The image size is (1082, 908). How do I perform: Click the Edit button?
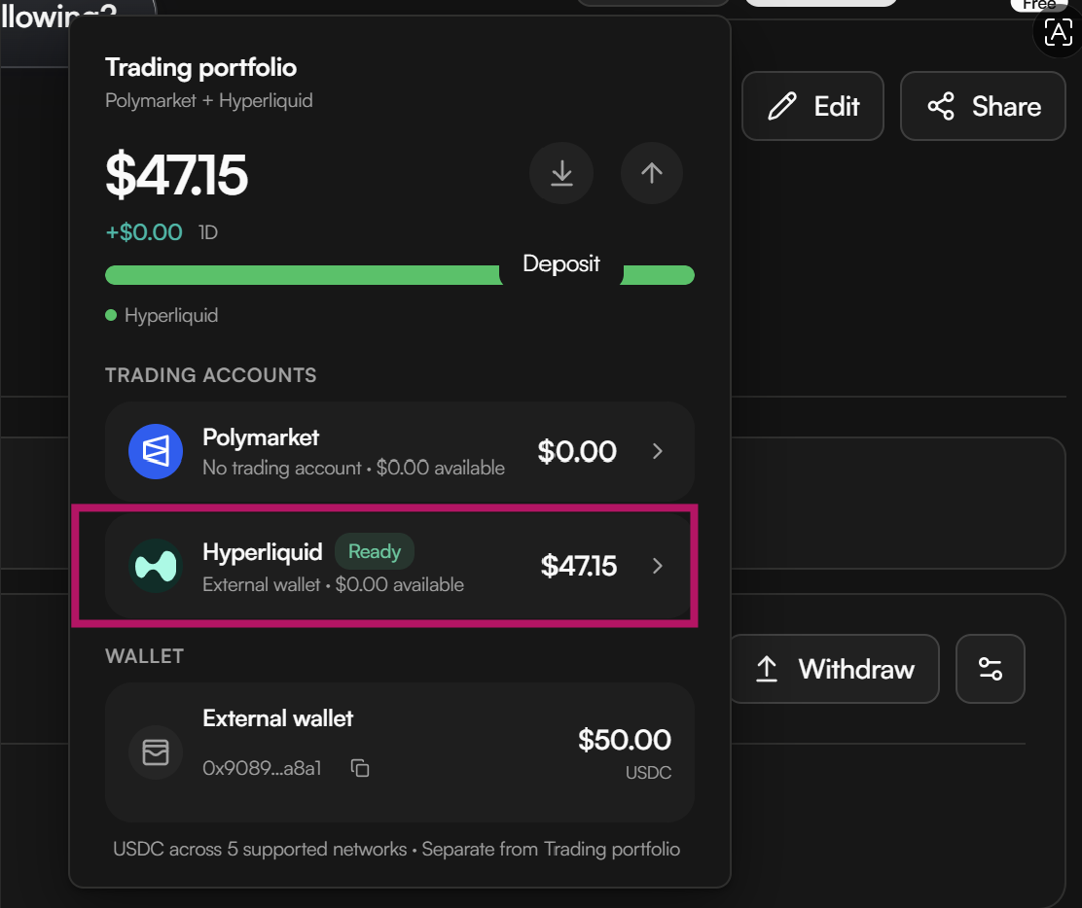pos(812,106)
